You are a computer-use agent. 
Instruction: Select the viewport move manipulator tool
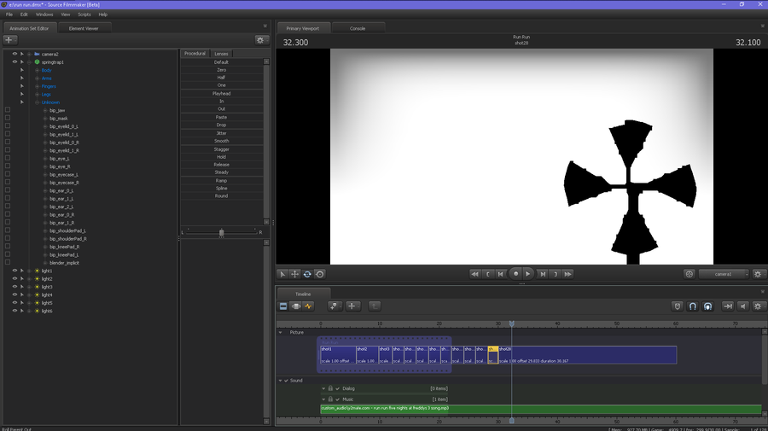point(295,274)
